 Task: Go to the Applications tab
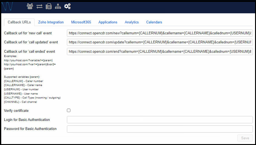pos(108,22)
